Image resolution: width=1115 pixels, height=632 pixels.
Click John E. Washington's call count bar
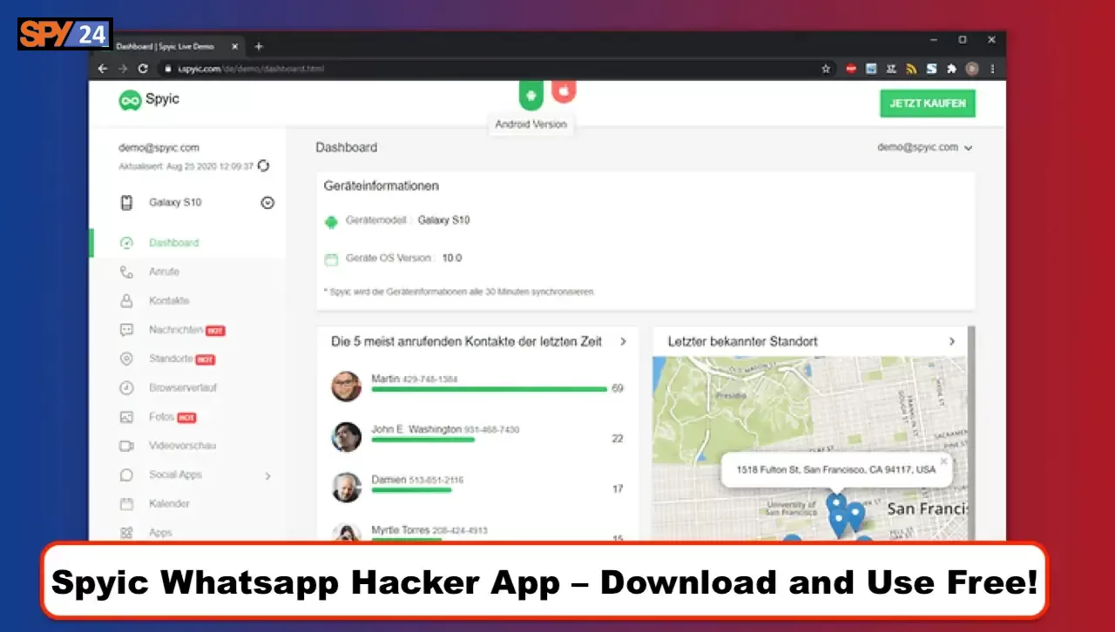tap(422, 440)
